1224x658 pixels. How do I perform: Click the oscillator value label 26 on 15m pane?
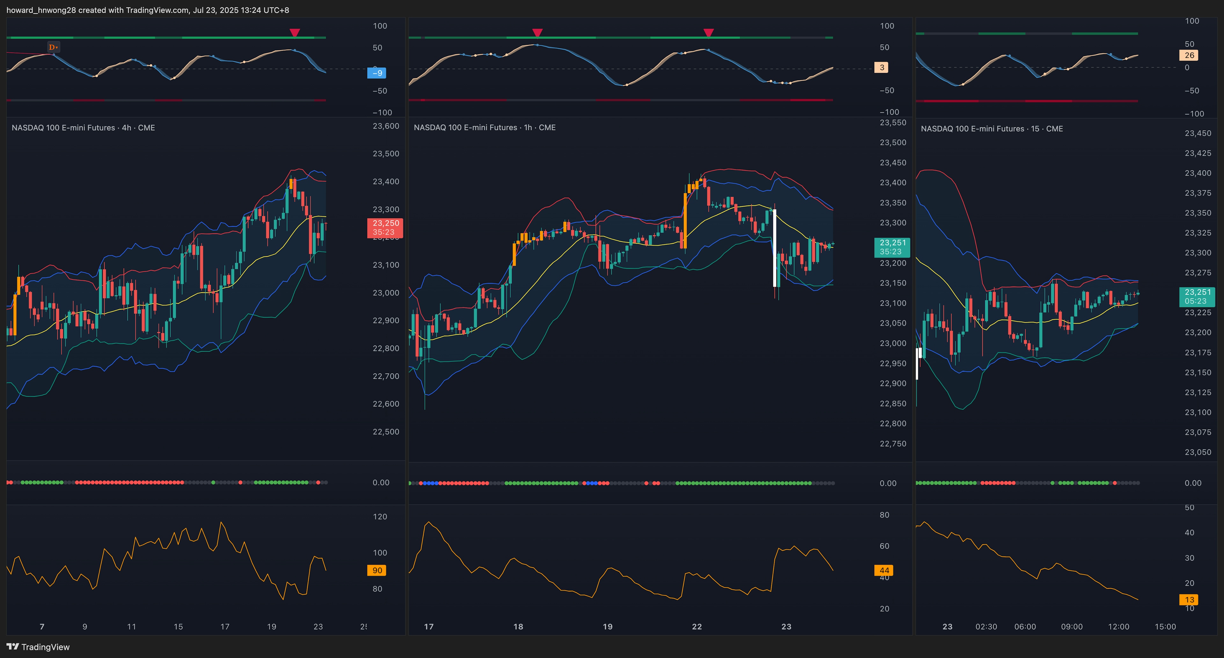[x=1189, y=55]
